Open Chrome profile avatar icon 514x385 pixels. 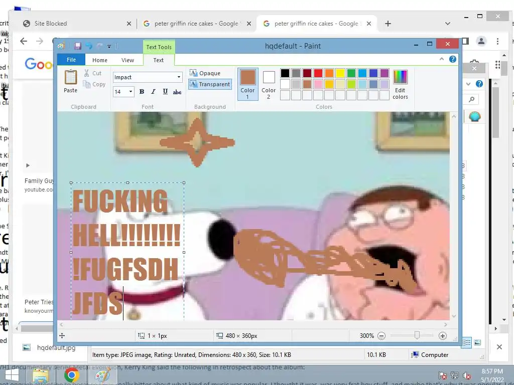click(481, 41)
